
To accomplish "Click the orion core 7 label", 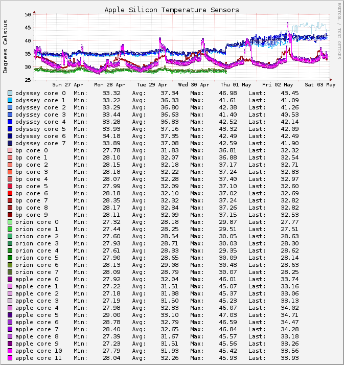I will pyautogui.click(x=37, y=272).
